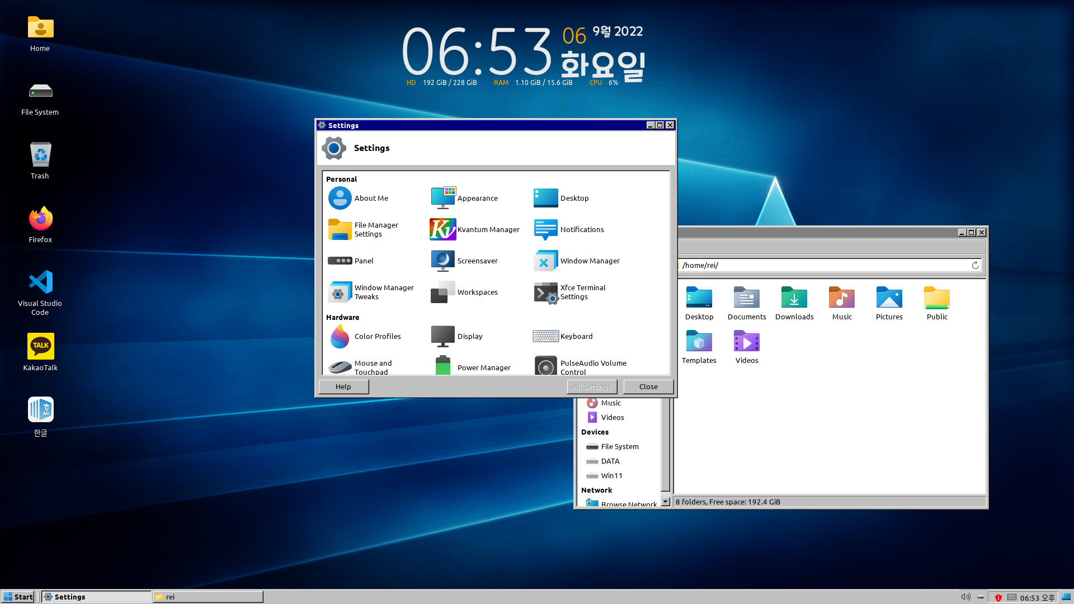Open the Keyboard settings

[546, 336]
